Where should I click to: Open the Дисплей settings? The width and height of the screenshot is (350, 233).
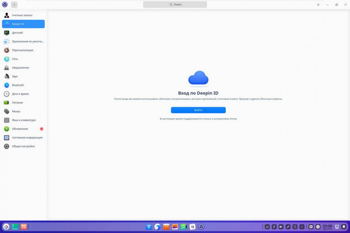(x=17, y=33)
